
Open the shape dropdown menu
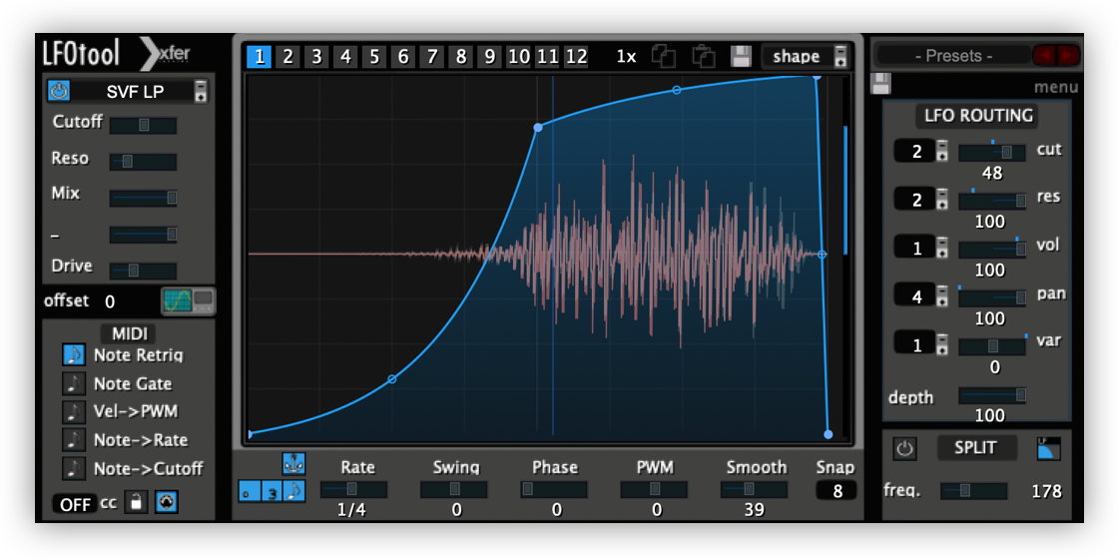[x=806, y=56]
